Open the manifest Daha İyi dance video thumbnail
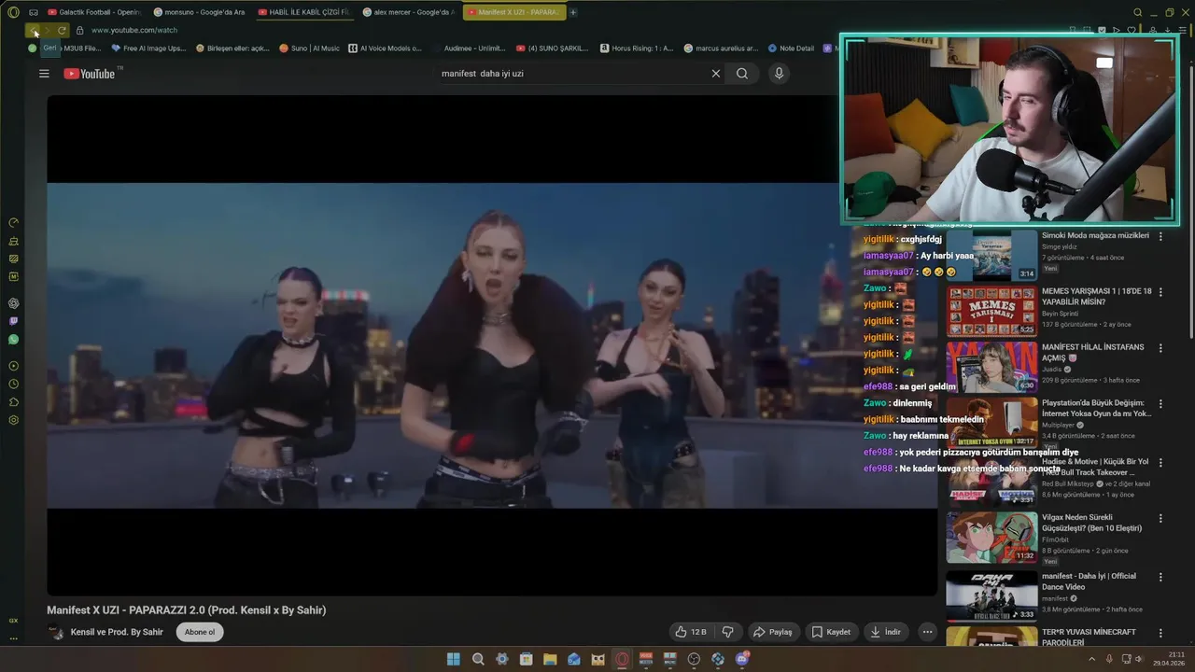1195x672 pixels. pyautogui.click(x=991, y=595)
